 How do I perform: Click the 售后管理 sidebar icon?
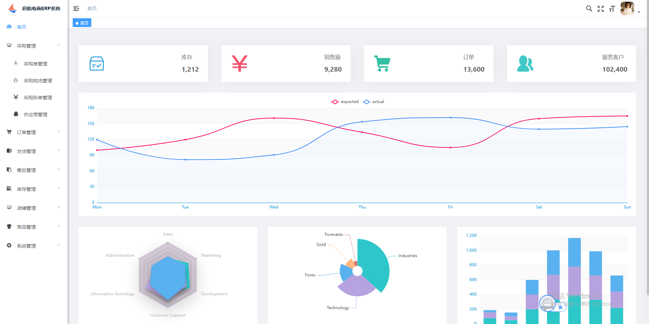[9, 170]
